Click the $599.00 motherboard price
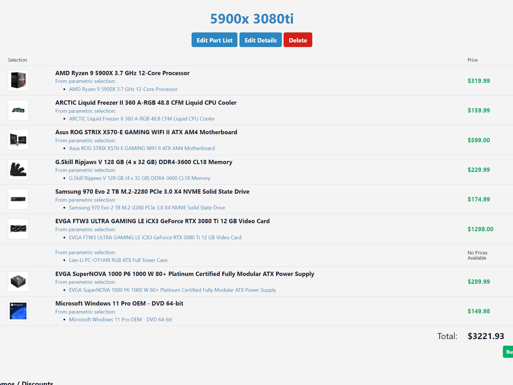513x385 pixels. click(479, 140)
